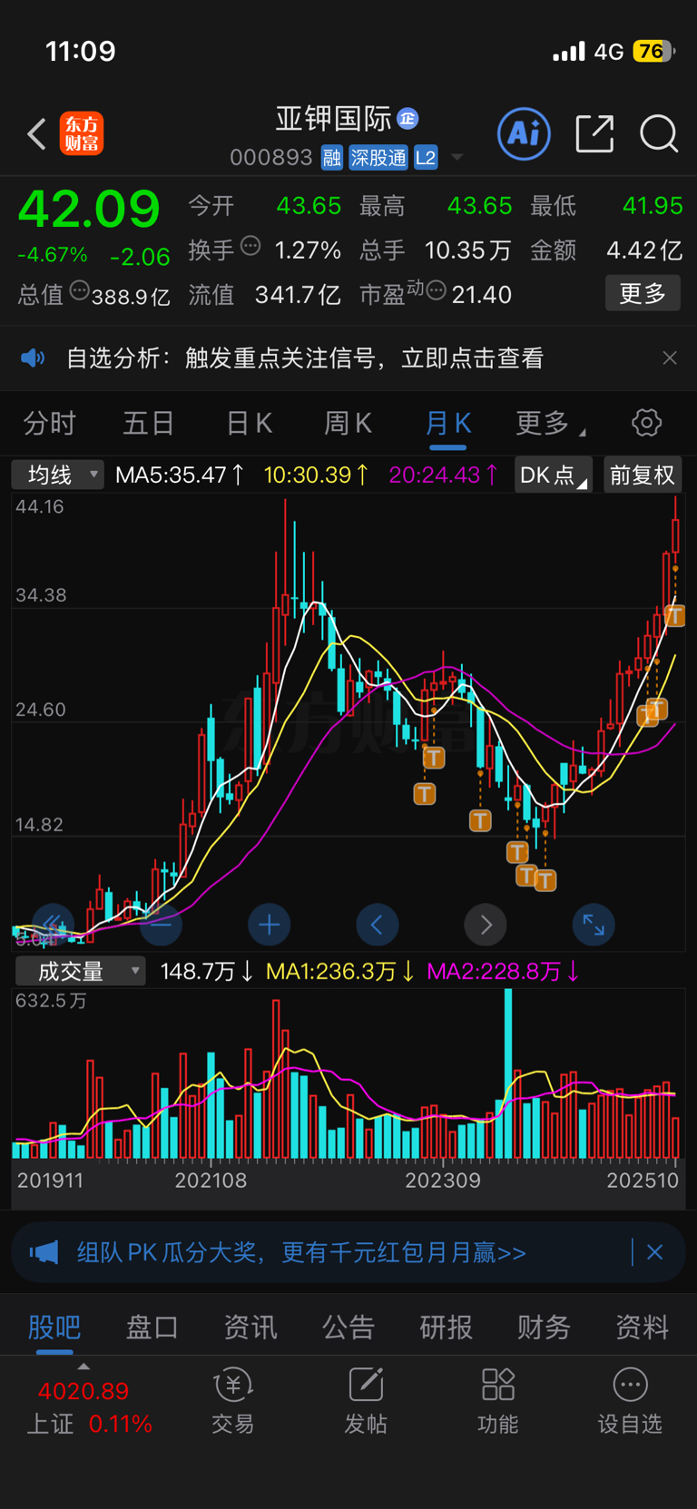Tap the MA1:236.3万 volume value
Image resolution: width=697 pixels, height=1509 pixels.
(x=340, y=972)
